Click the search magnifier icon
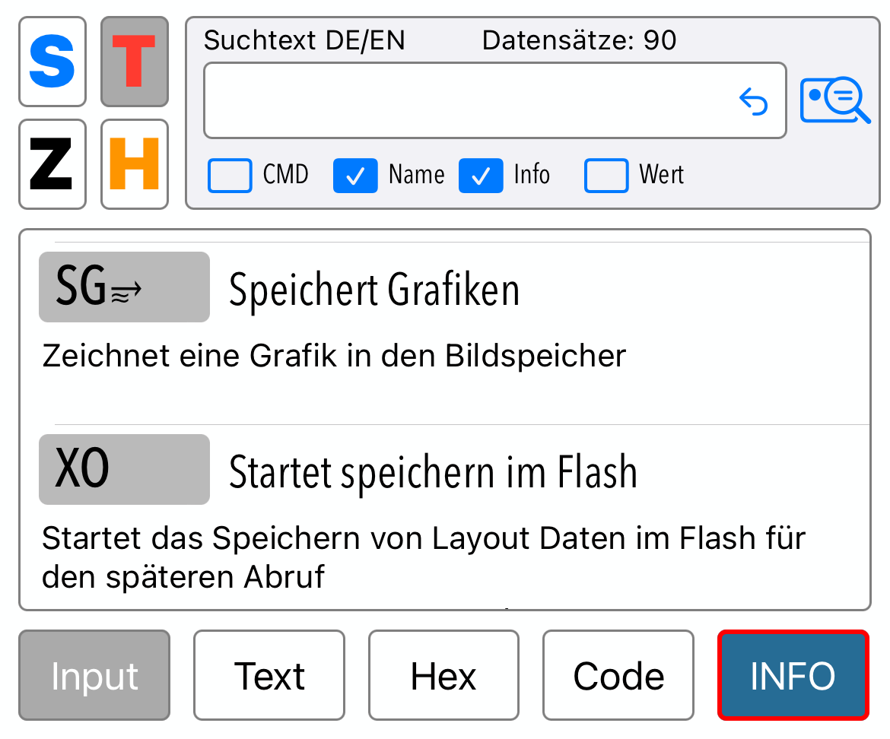Viewport: 890px width, 739px height. [x=834, y=100]
